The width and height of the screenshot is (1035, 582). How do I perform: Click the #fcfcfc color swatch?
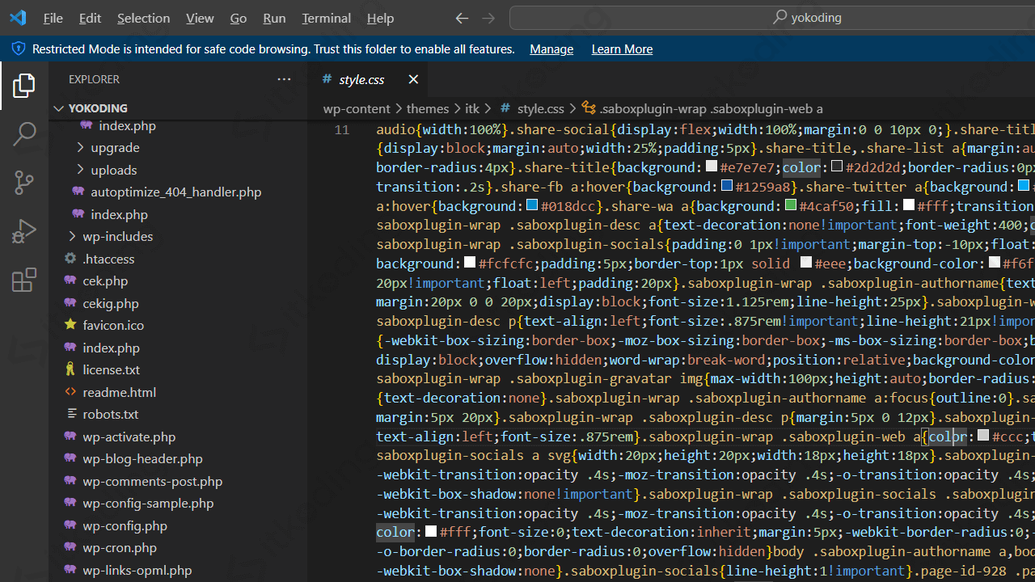[x=470, y=263]
